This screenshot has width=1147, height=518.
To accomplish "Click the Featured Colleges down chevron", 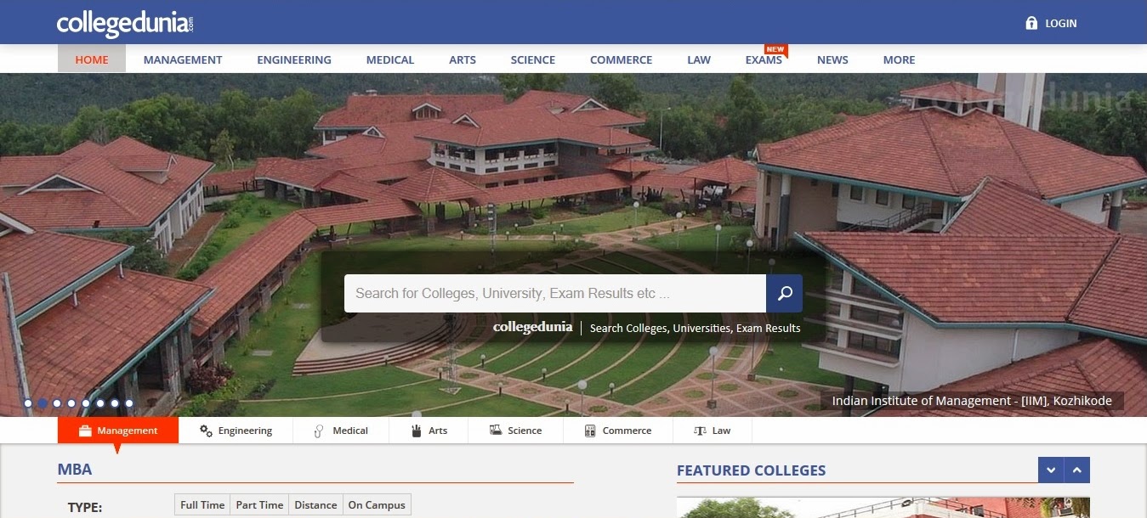I will click(x=1051, y=470).
